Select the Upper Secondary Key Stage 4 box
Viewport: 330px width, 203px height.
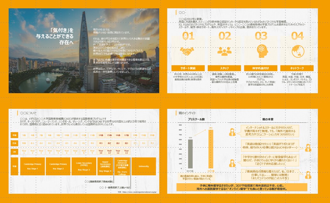[x=105, y=166]
